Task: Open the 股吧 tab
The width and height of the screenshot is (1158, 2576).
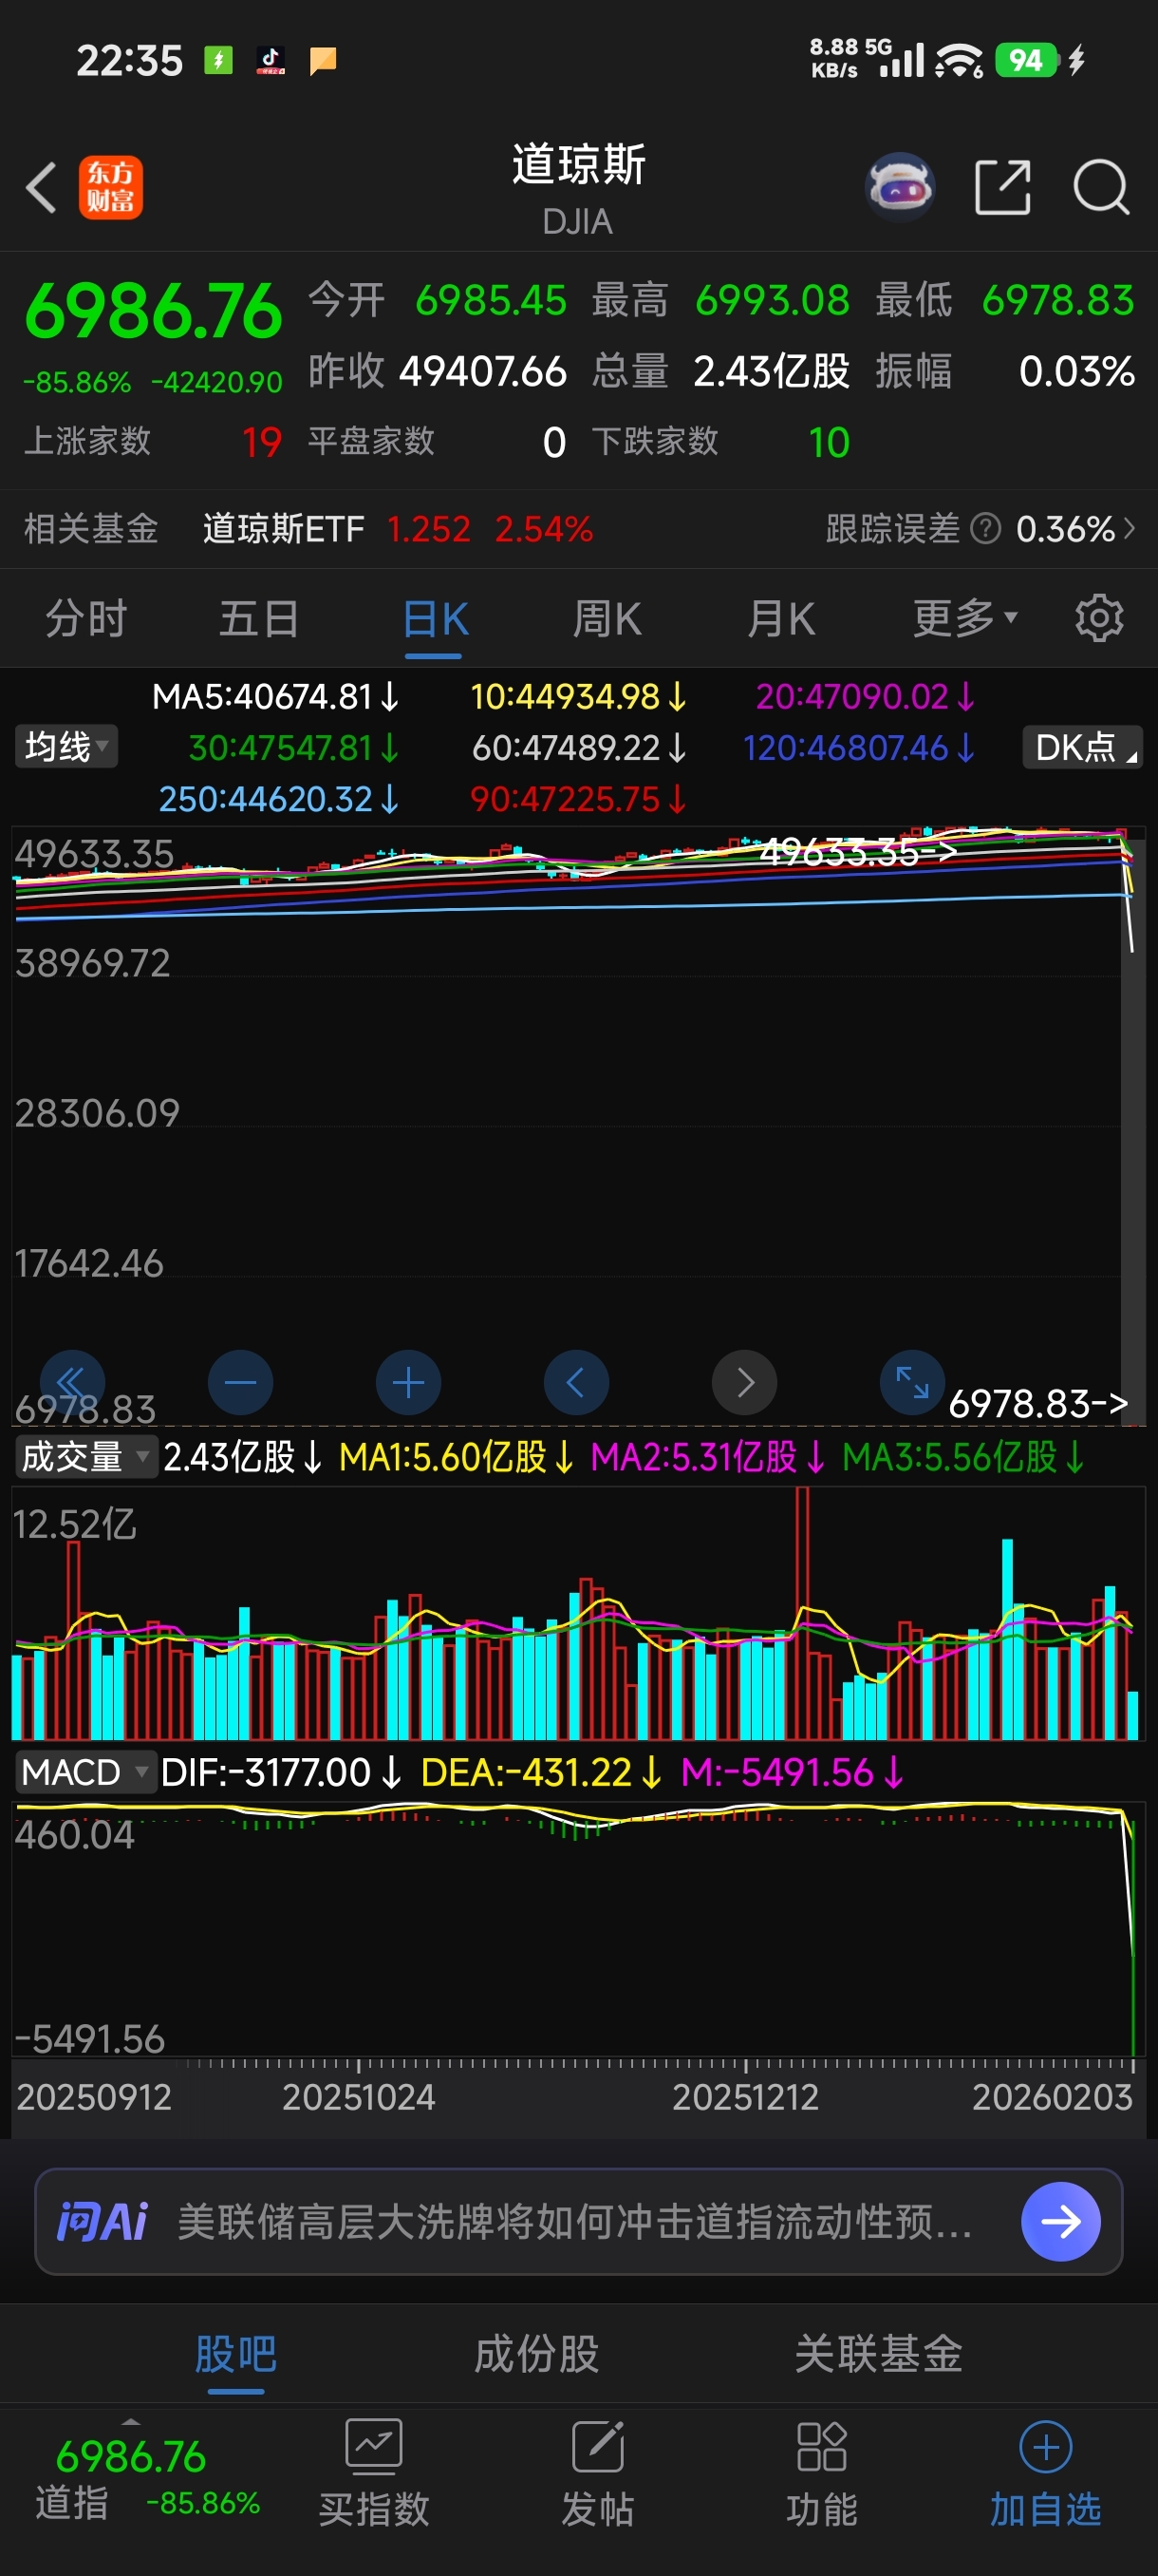Action: (235, 2353)
